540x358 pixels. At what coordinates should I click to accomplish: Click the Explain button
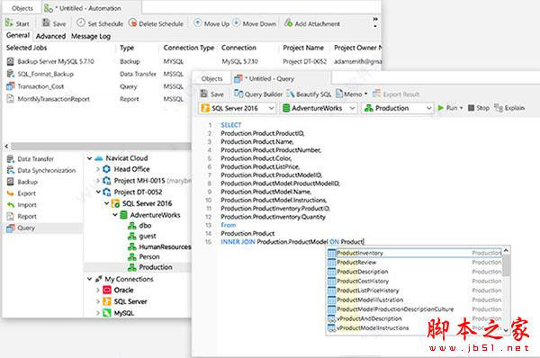509,108
